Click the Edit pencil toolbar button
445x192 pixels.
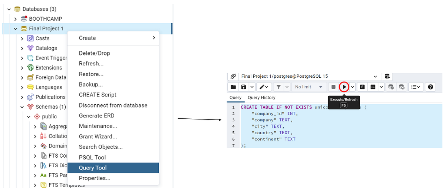tap(262, 87)
